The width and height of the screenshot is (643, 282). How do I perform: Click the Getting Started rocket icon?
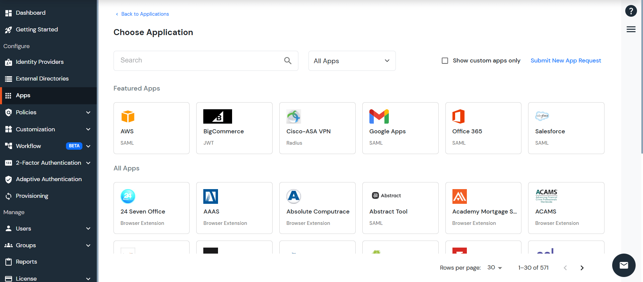pyautogui.click(x=9, y=30)
